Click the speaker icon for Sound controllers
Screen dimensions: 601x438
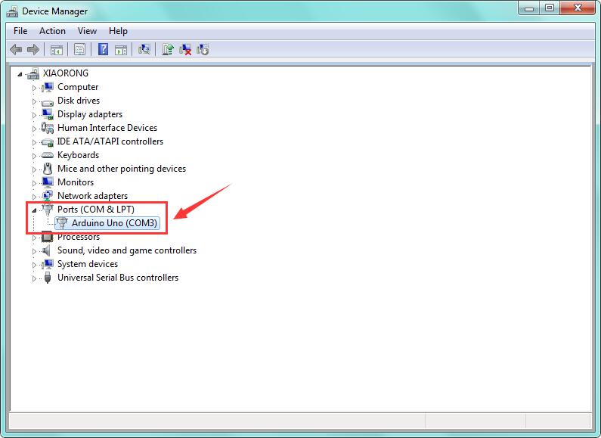pos(46,250)
